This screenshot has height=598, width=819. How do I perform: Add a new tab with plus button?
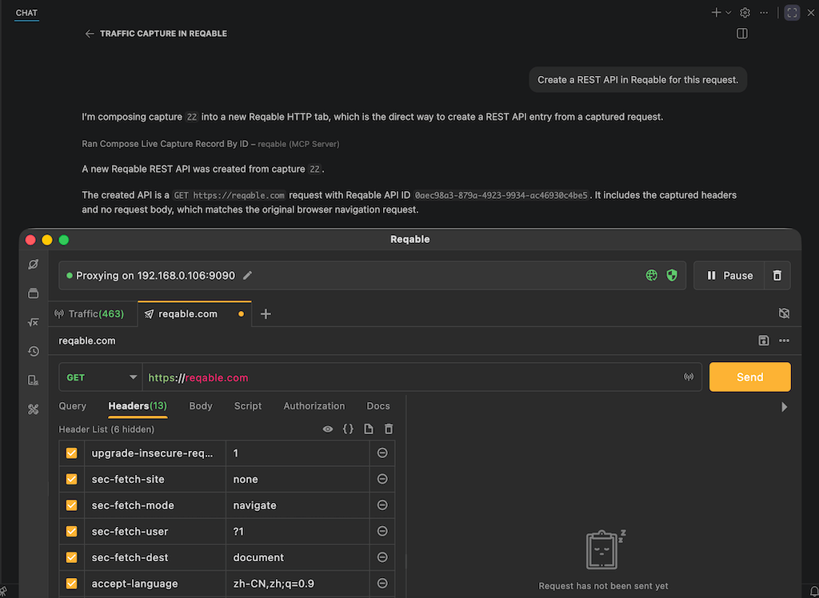266,314
